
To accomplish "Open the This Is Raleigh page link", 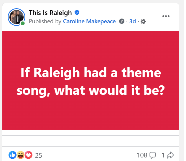I will pyautogui.click(x=50, y=13).
